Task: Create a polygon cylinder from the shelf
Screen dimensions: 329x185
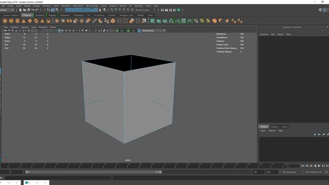Action: click(x=17, y=21)
